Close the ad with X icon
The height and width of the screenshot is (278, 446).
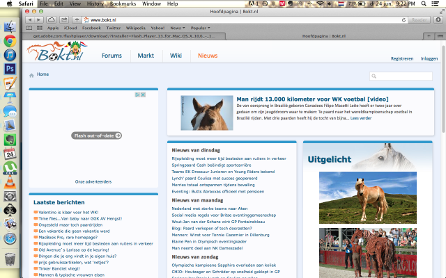tap(143, 95)
